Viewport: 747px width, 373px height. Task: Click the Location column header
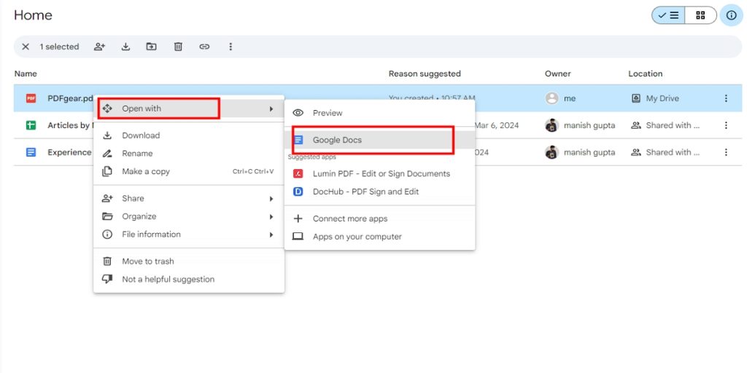click(x=645, y=74)
